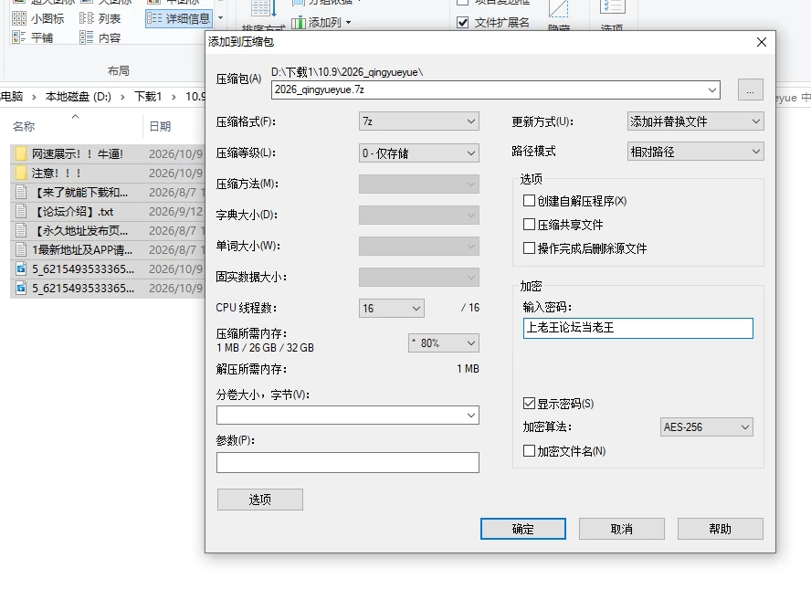This screenshot has height=600, width=811.
Task: Open the 加密算法 AES-256 dropdown
Action: [707, 427]
